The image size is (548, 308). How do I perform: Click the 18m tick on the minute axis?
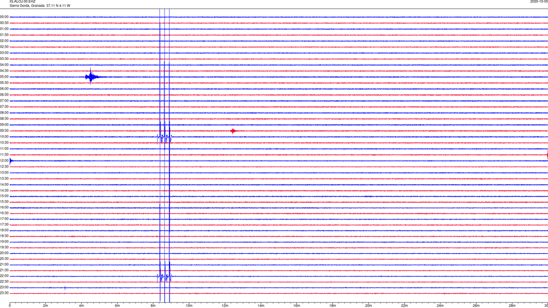(x=332, y=306)
